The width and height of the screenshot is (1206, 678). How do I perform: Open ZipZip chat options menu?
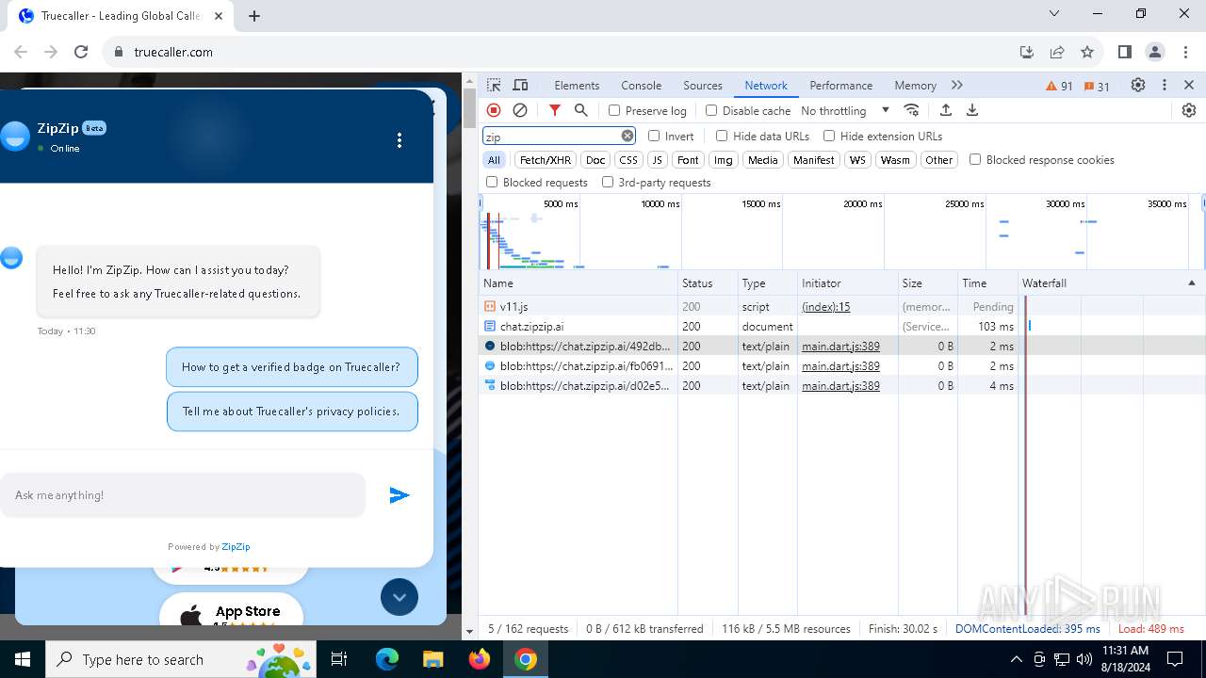[399, 140]
